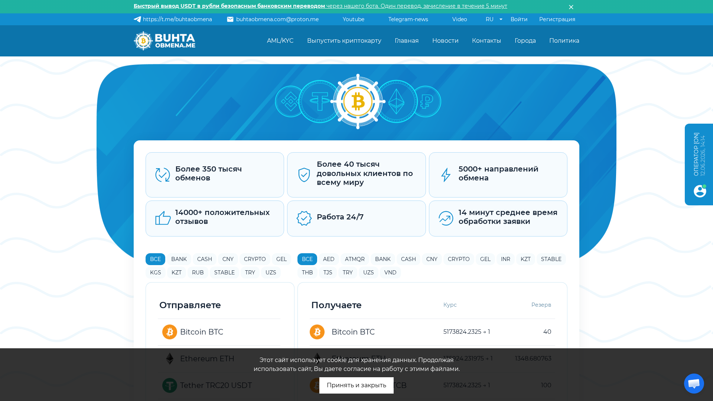The width and height of the screenshot is (713, 401).
Task: Click Принять и закрыть cookie button
Action: [x=356, y=385]
